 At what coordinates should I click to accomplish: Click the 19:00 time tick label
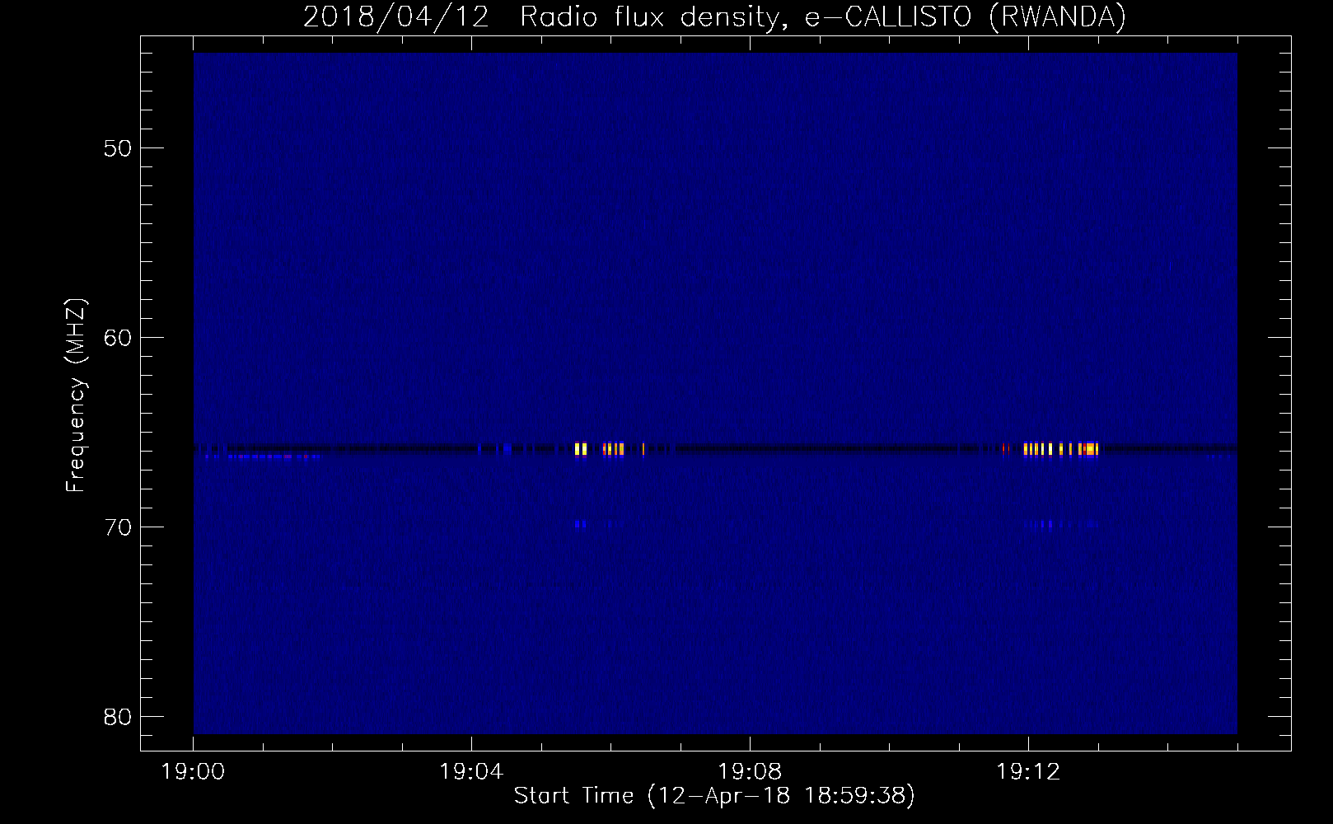point(193,772)
